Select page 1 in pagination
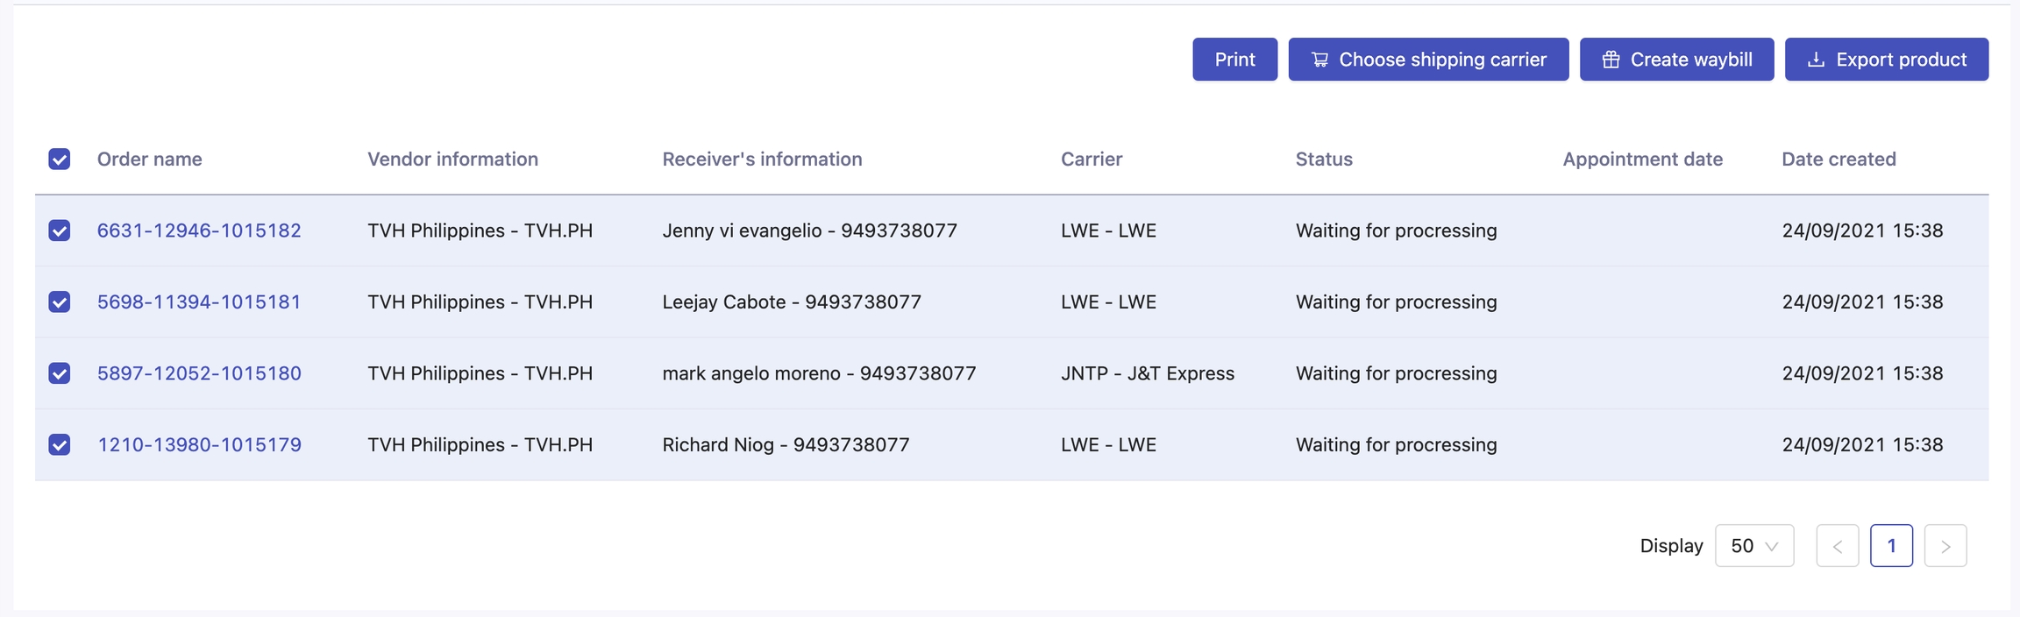This screenshot has width=2020, height=617. 1891,546
